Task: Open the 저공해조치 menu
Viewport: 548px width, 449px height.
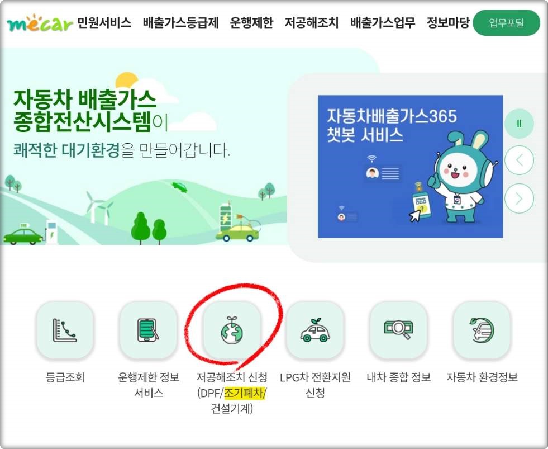Action: (312, 23)
